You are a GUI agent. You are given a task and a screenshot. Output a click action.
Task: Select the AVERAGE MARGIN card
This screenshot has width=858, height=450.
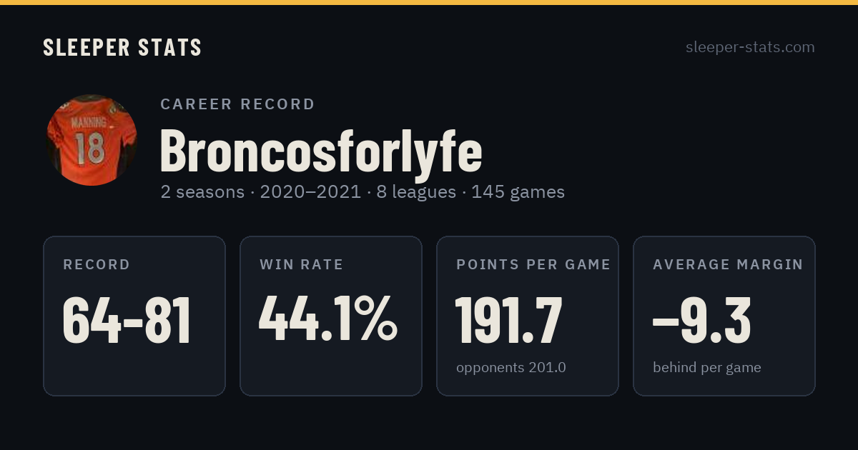(724, 316)
